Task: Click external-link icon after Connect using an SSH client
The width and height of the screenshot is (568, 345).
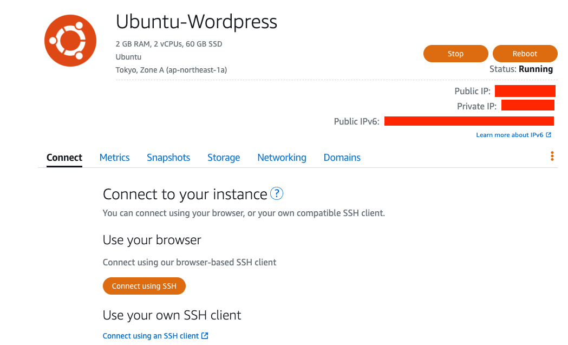Action: (205, 336)
